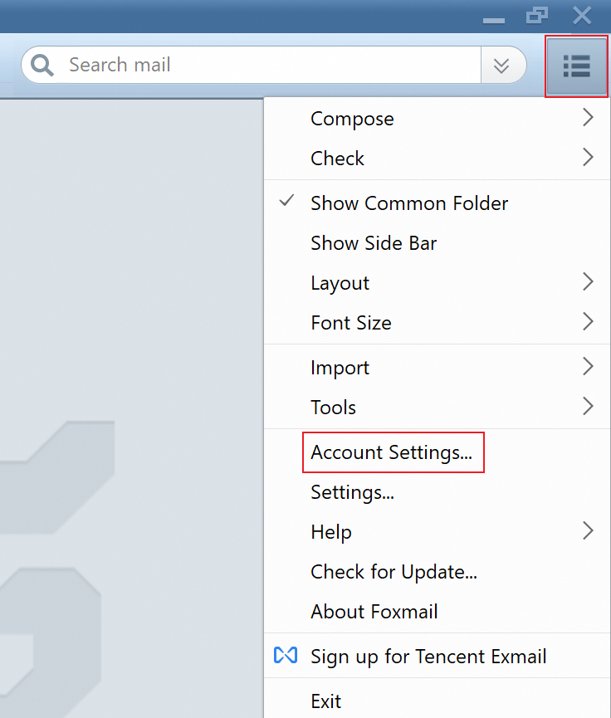Image resolution: width=611 pixels, height=718 pixels.
Task: Click the hamburger main menu icon
Action: [x=576, y=66]
